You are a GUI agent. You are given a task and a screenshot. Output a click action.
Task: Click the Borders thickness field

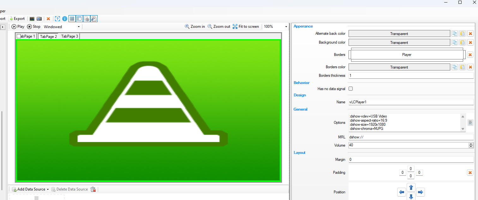(x=411, y=76)
